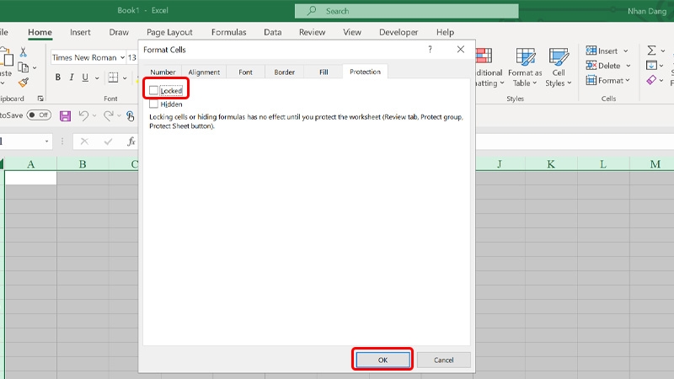Click the AutoSum sigma icon

[651, 51]
